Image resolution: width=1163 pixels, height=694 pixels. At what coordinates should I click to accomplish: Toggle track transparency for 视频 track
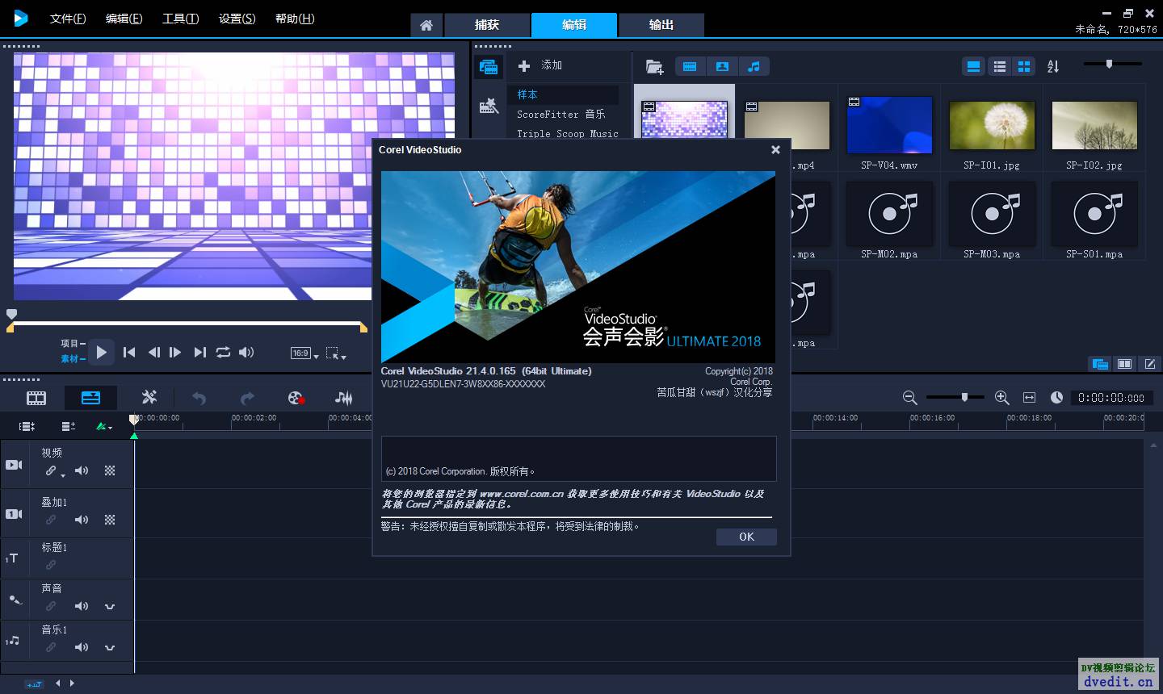pos(110,470)
